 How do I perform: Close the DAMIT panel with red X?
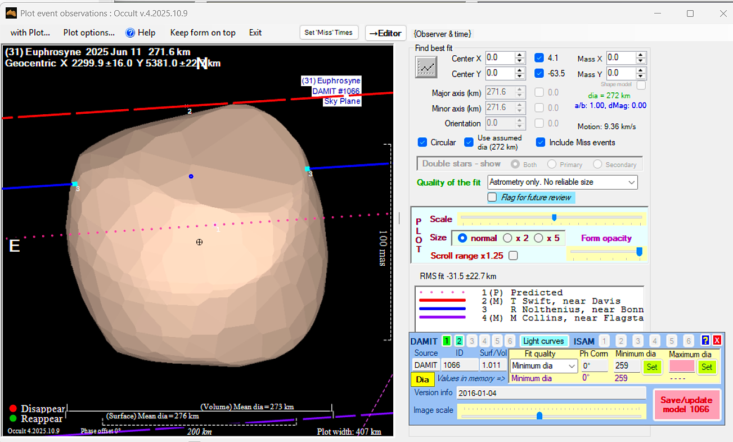pos(717,341)
